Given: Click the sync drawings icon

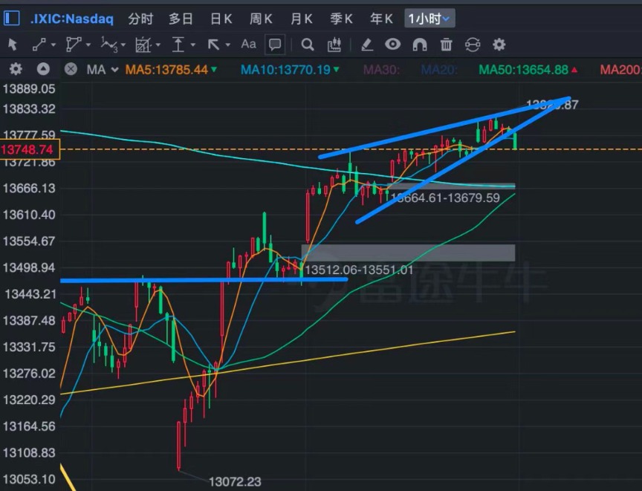Looking at the screenshot, I should click(x=473, y=45).
